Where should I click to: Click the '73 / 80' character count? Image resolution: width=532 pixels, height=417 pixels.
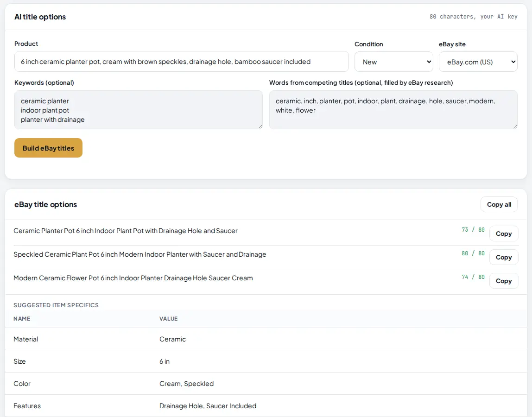473,230
